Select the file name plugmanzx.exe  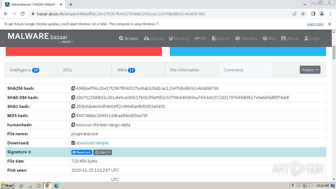point(85,134)
